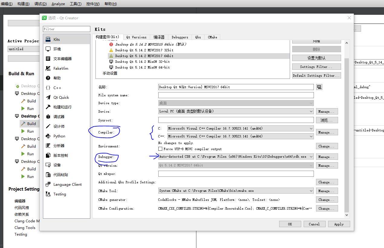Open the 分析器 settings category
384x248 pixels.
[x=66, y=146]
